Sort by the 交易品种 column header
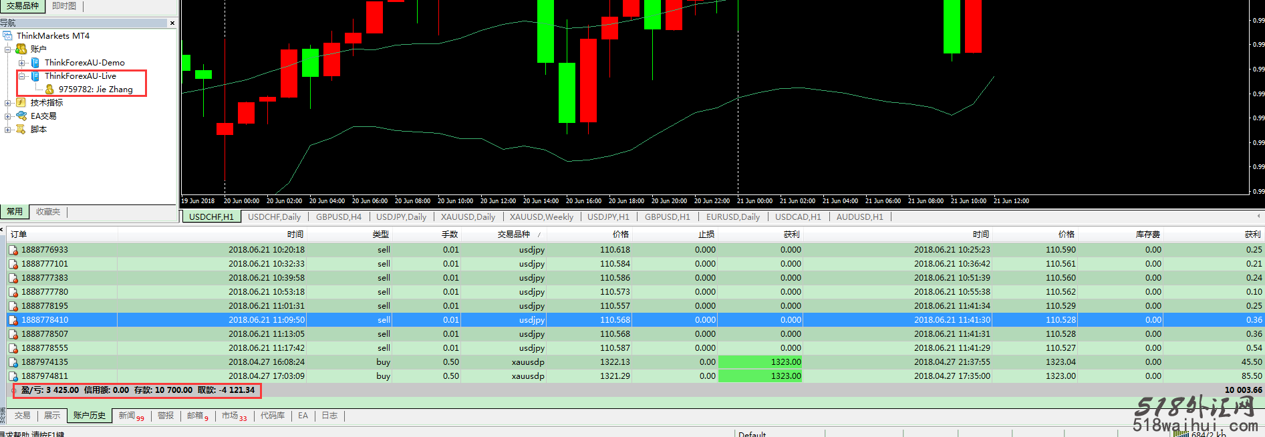Image resolution: width=1265 pixels, height=437 pixels. click(x=505, y=235)
